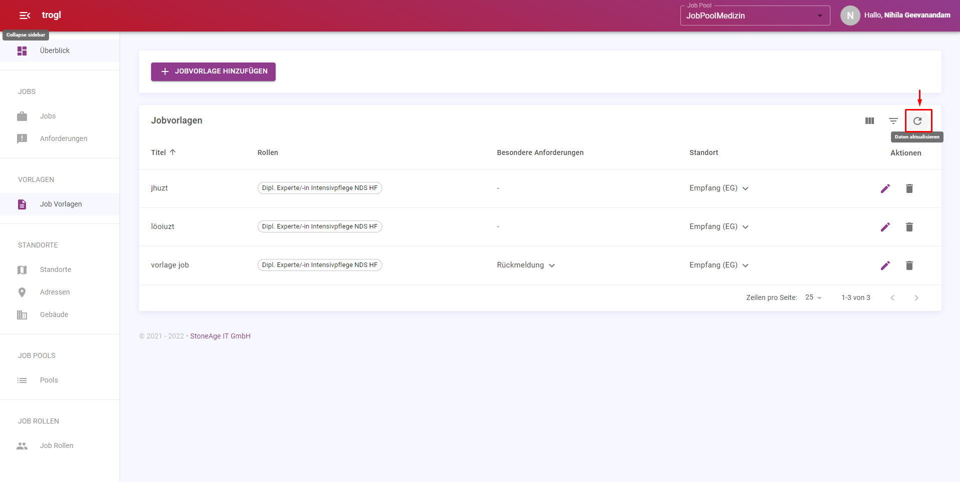The image size is (960, 482).
Task: Expand Empfang (EG) in vorlage job row
Action: pos(745,265)
